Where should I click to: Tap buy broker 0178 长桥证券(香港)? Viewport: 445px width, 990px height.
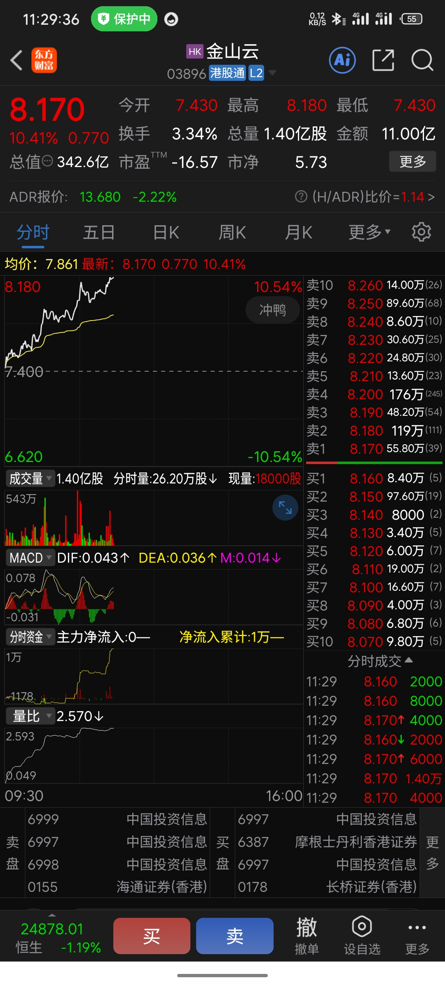[328, 887]
